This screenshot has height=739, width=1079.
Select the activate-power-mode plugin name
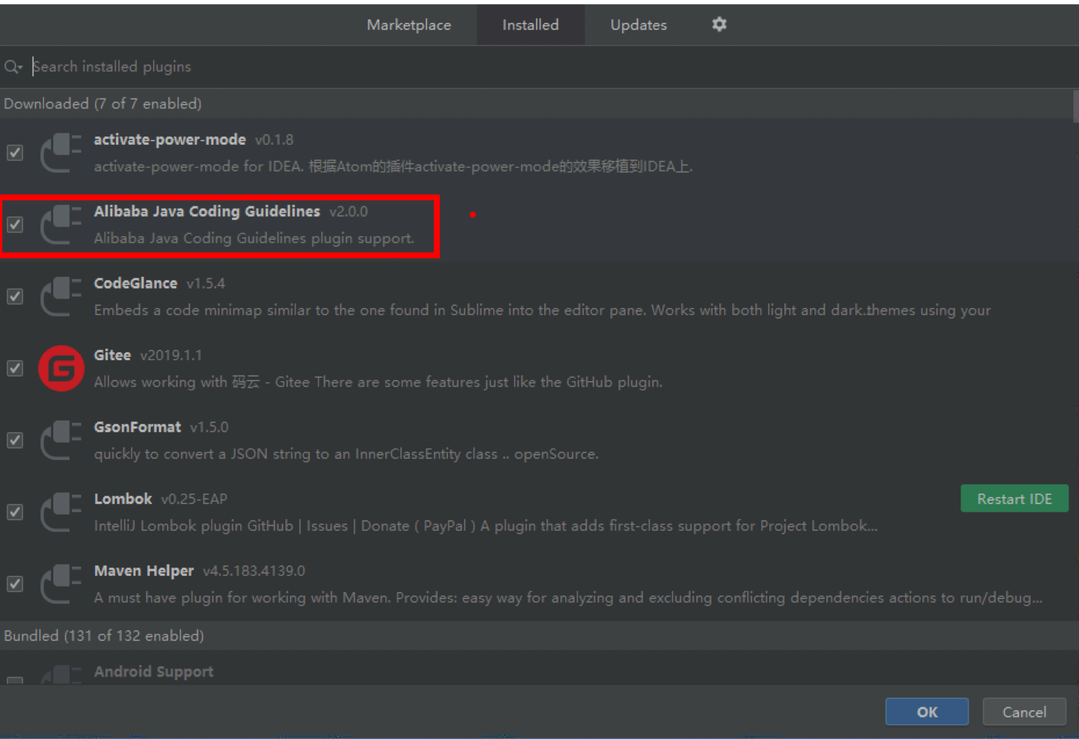coord(170,140)
